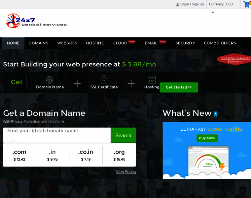The height and width of the screenshot is (198, 251).
Task: Open the shopping cart icon
Action: pyautogui.click(x=247, y=4)
